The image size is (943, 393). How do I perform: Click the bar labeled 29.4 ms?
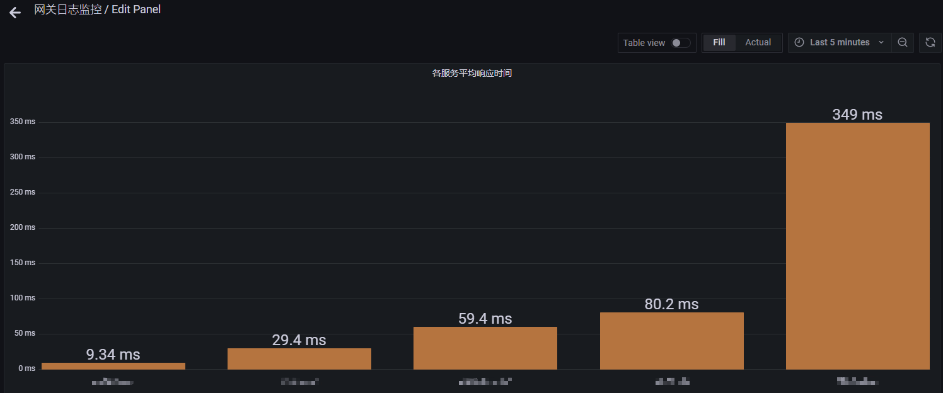click(x=299, y=358)
